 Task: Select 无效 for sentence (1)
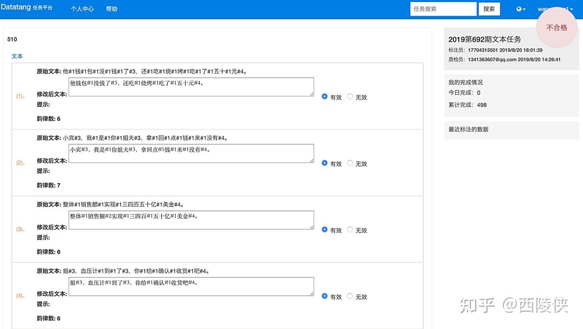pyautogui.click(x=350, y=96)
